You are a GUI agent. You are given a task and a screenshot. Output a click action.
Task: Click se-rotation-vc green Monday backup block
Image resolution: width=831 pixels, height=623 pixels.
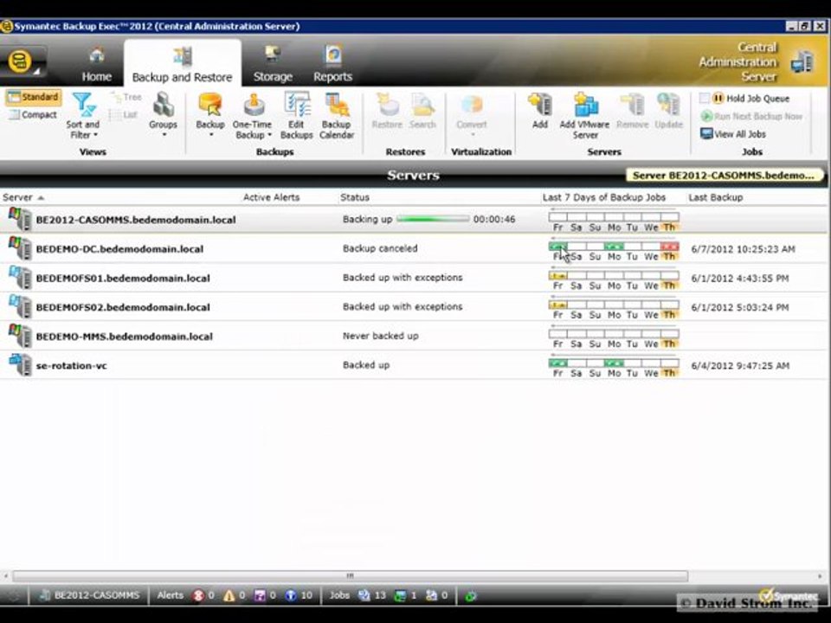(614, 363)
